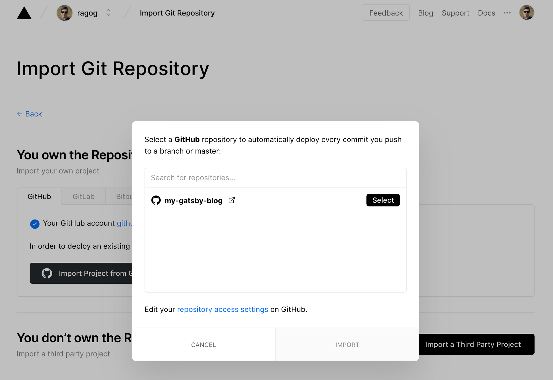Viewport: 553px width, 380px height.
Task: Click the checkmark circle confirming account connection
Action: (x=35, y=224)
